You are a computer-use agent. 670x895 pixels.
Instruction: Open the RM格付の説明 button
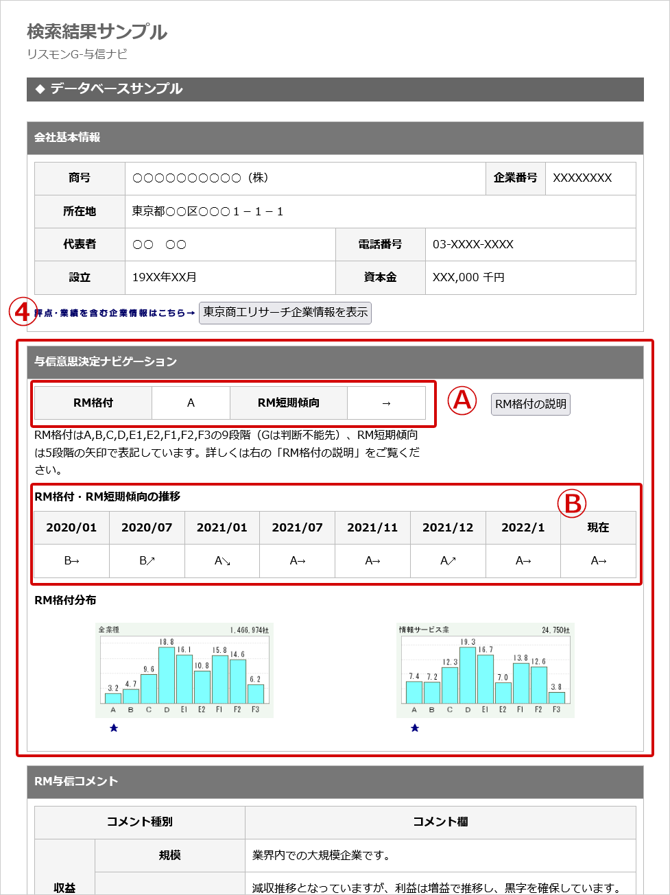pyautogui.click(x=531, y=404)
